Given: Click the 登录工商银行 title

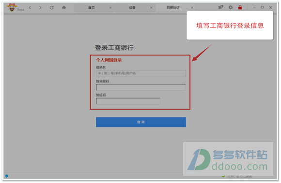Looking at the screenshot, I should [x=114, y=48].
